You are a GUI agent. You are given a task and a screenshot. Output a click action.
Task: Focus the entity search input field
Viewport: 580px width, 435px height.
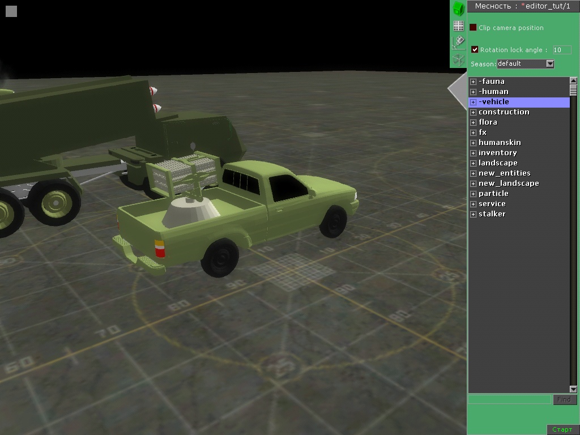click(x=509, y=399)
